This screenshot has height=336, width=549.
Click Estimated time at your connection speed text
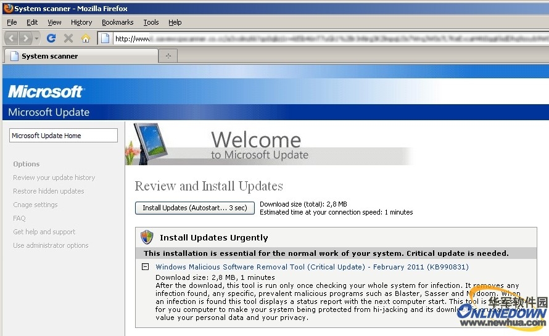336,212
